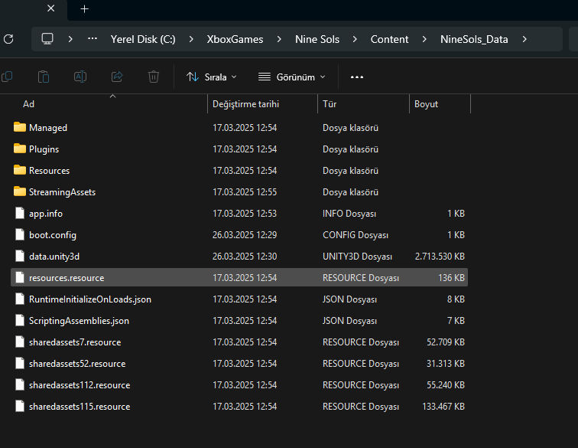Click the data.unity3d file icon
The width and height of the screenshot is (578, 448).
20,256
